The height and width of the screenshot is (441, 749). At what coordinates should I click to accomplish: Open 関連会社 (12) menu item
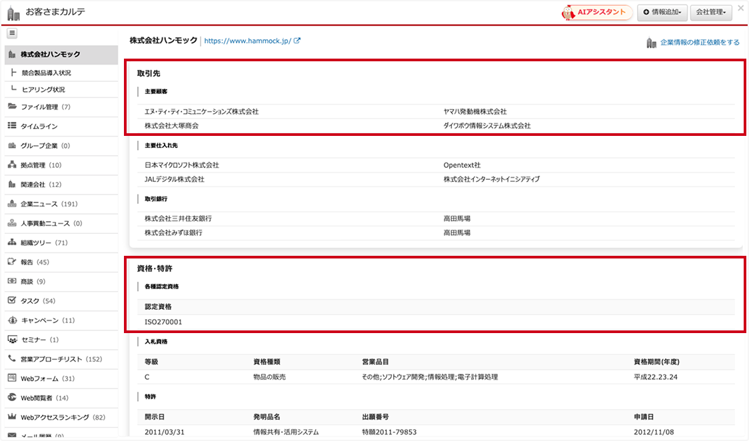pyautogui.click(x=41, y=185)
